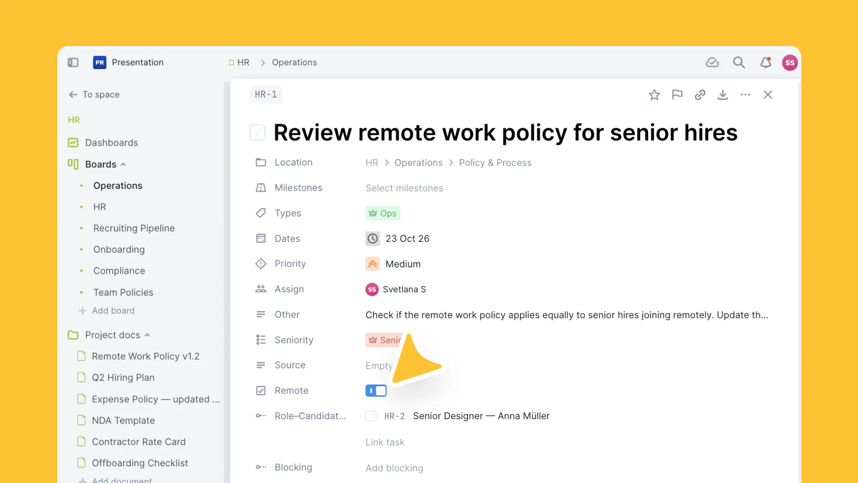This screenshot has width=858, height=483.
Task: Click the Dashboards chart icon
Action: (73, 143)
